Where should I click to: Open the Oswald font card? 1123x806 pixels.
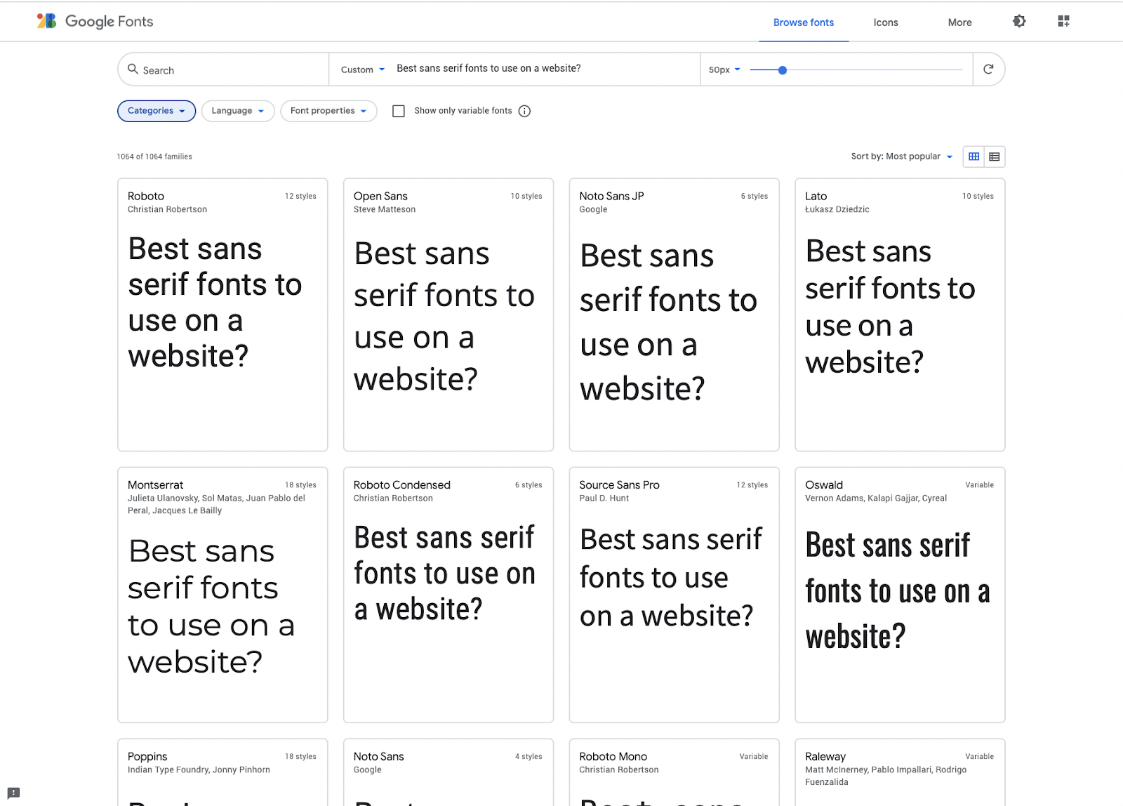900,595
